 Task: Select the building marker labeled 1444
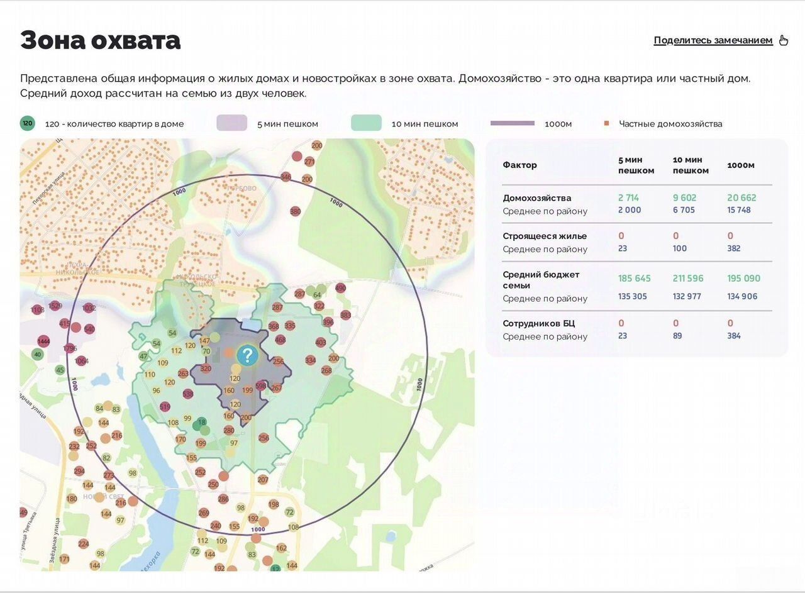tap(43, 341)
